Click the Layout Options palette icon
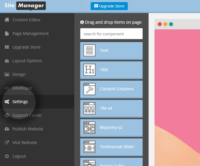The height and width of the screenshot is (166, 200). (7, 61)
